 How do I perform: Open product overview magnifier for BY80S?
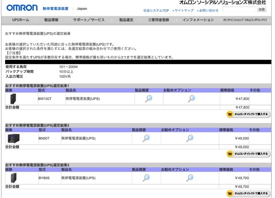click(x=146, y=178)
